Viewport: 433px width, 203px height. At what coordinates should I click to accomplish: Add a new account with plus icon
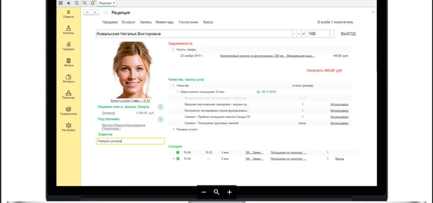coord(160,107)
